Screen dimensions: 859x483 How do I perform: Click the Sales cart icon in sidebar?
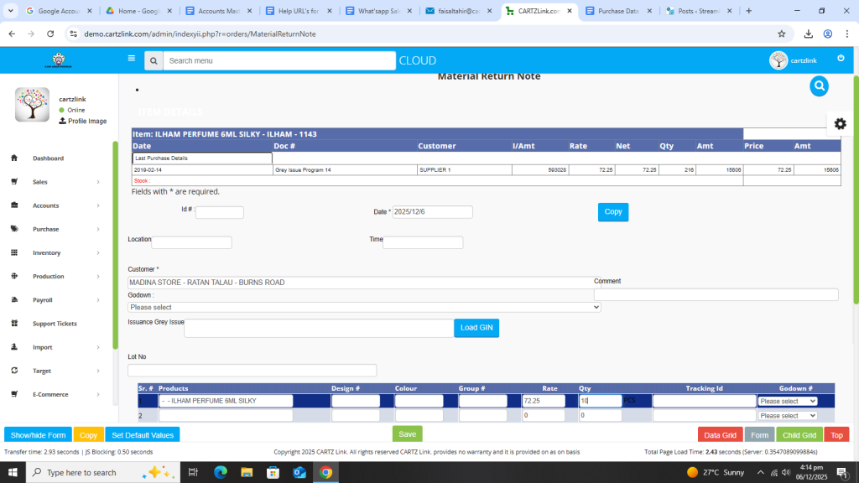[14, 182]
